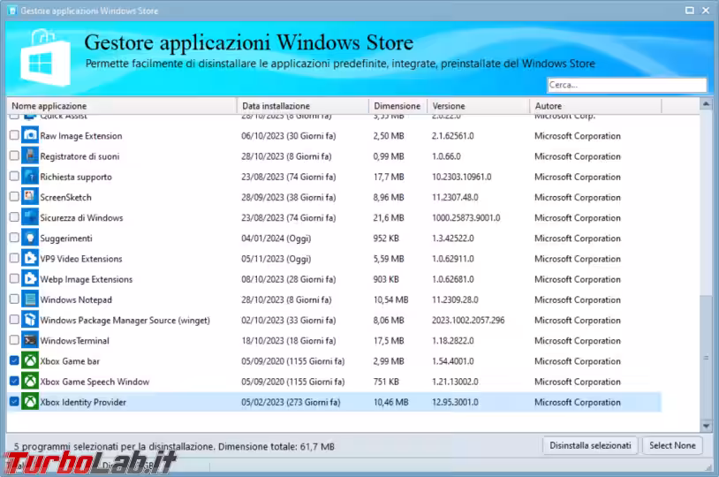The image size is (719, 477).
Task: Uncheck the Xbox Game Speech Window checkbox
Action: [x=13, y=382]
